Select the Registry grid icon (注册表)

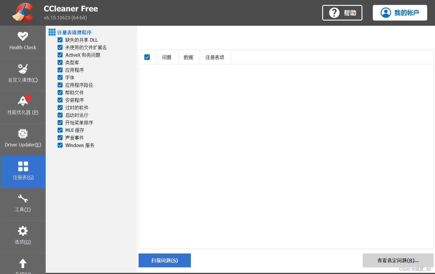[23, 166]
